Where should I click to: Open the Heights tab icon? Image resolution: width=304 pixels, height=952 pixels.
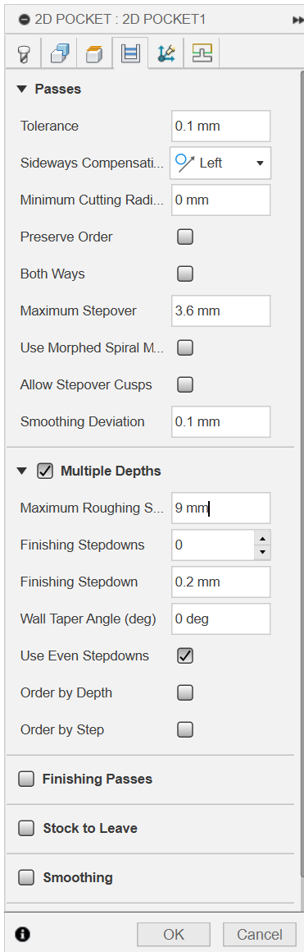94,54
